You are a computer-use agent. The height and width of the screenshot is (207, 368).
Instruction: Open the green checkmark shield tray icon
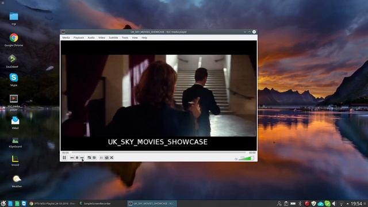(327, 204)
